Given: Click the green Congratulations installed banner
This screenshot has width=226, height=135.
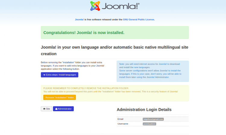Looking at the screenshot, I should (115, 33).
